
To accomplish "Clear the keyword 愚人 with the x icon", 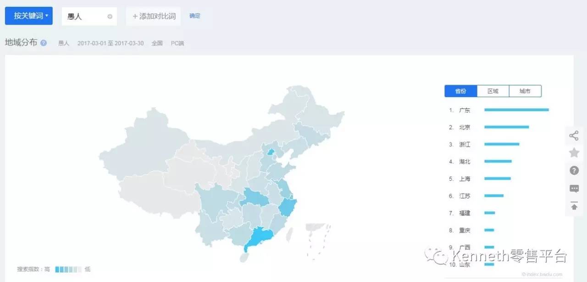I will click(x=110, y=16).
